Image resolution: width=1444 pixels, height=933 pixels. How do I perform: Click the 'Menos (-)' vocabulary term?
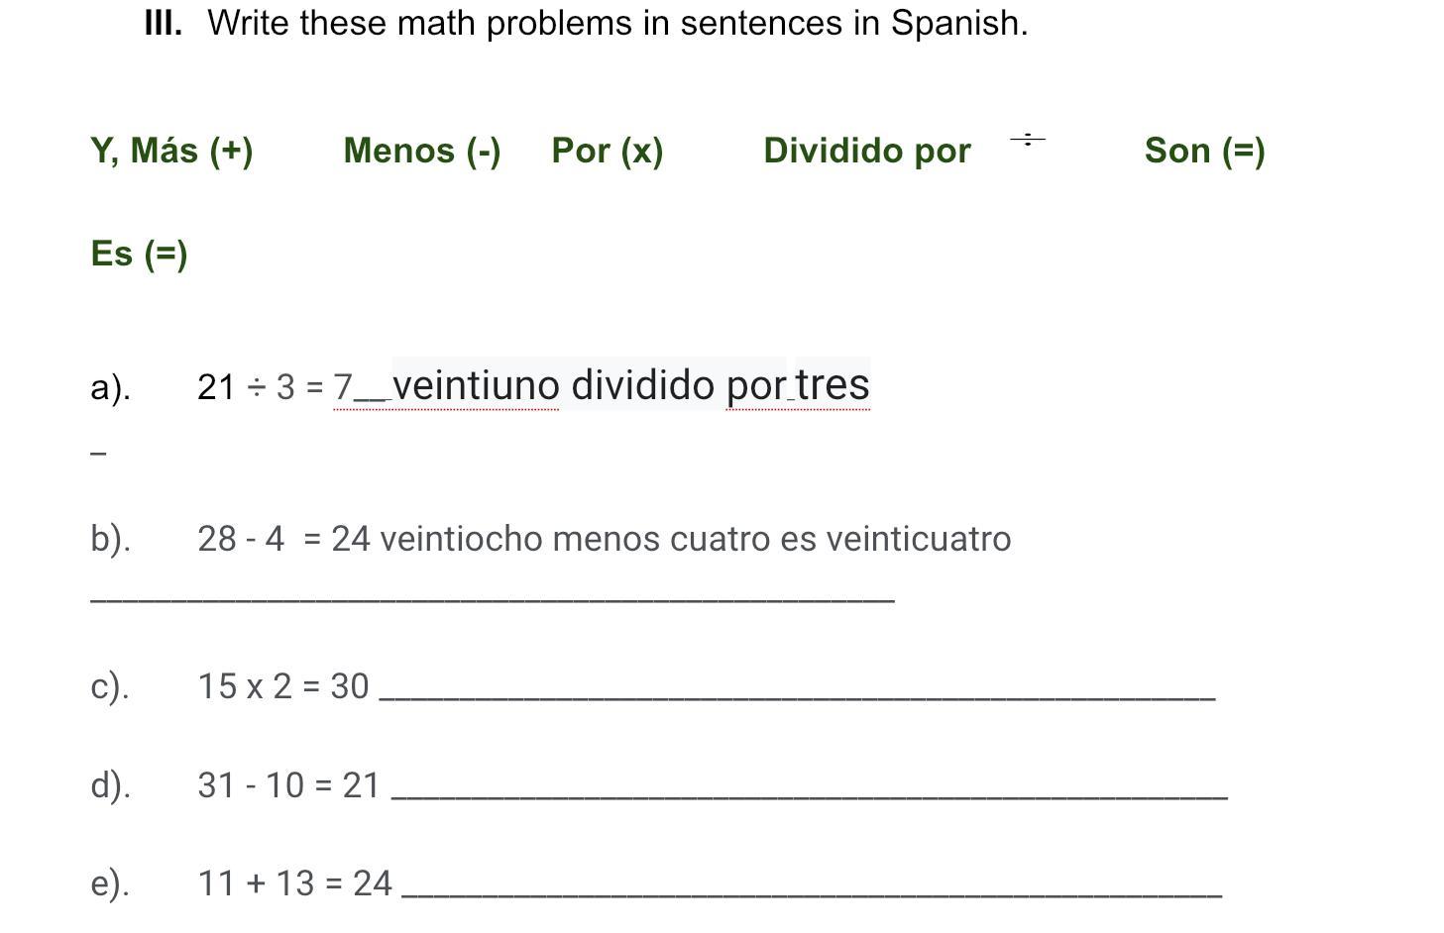[x=422, y=151]
